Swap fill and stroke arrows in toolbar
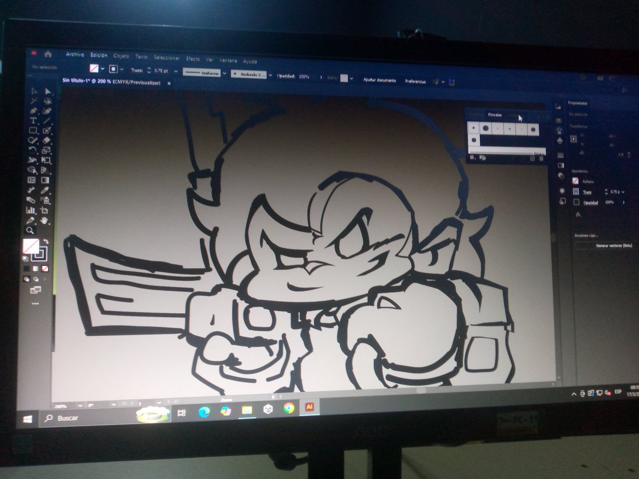Image resolution: width=639 pixels, height=479 pixels. point(46,241)
